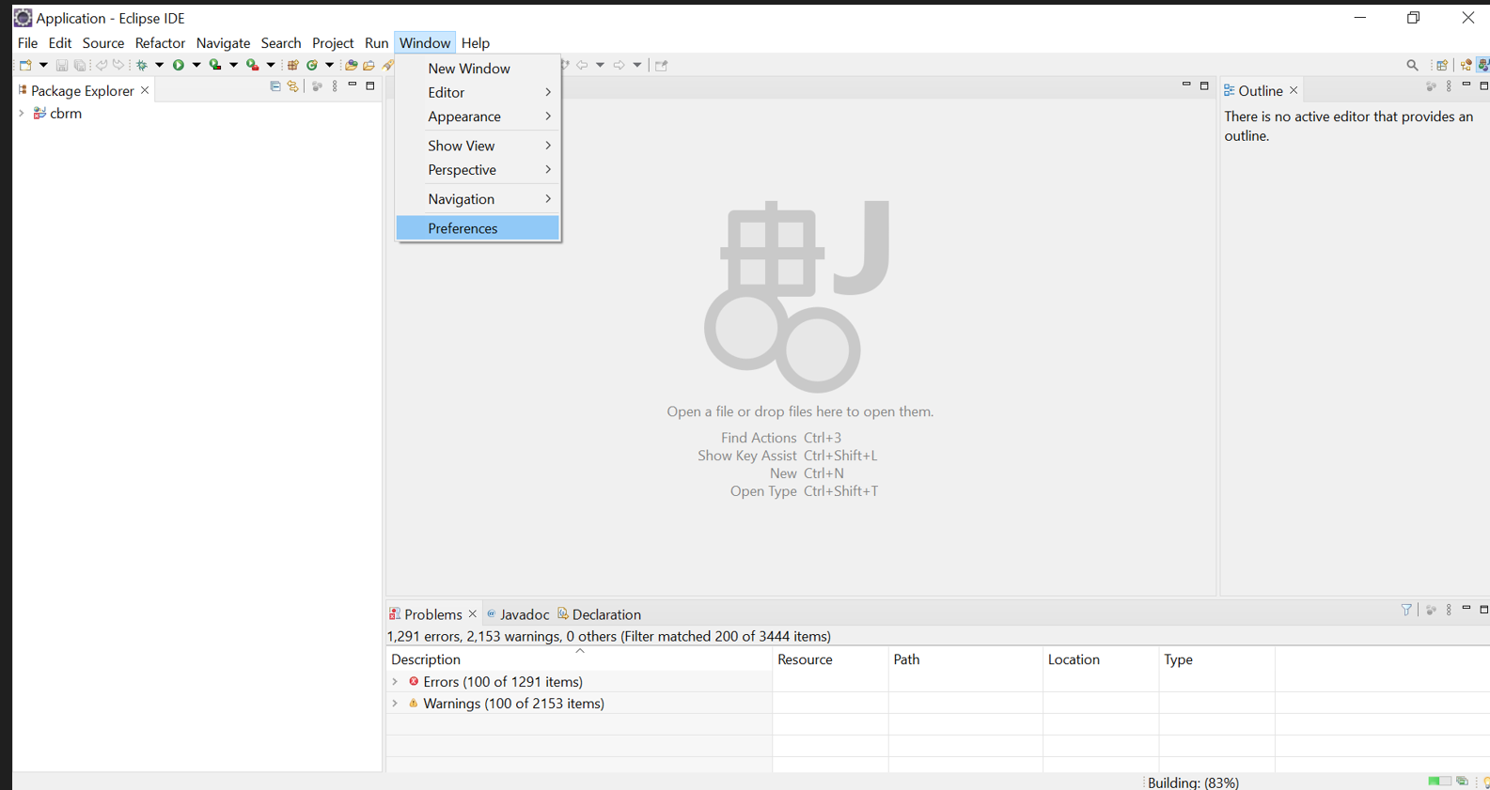The width and height of the screenshot is (1490, 790).
Task: Minimize the Problems view
Action: 1466,609
